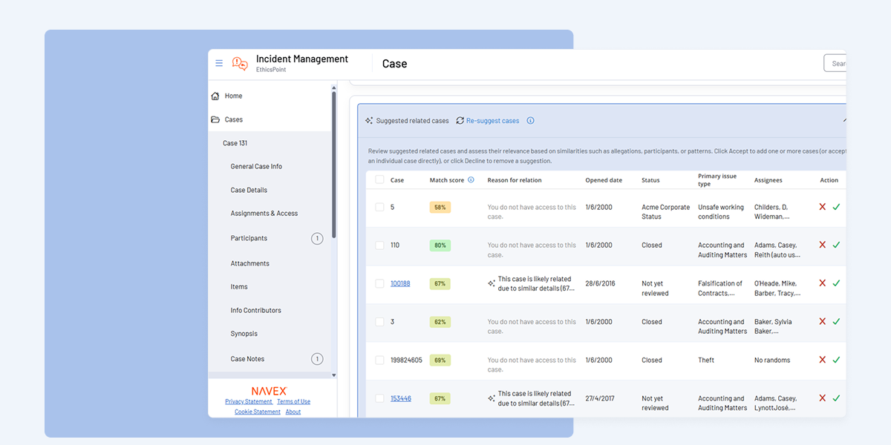Click the Home house icon
Screen dimensions: 891x445
(x=215, y=96)
